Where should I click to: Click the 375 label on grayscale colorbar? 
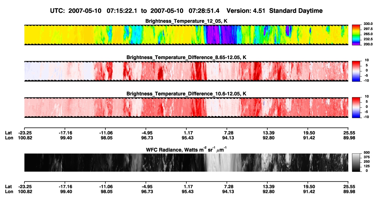click(x=367, y=157)
